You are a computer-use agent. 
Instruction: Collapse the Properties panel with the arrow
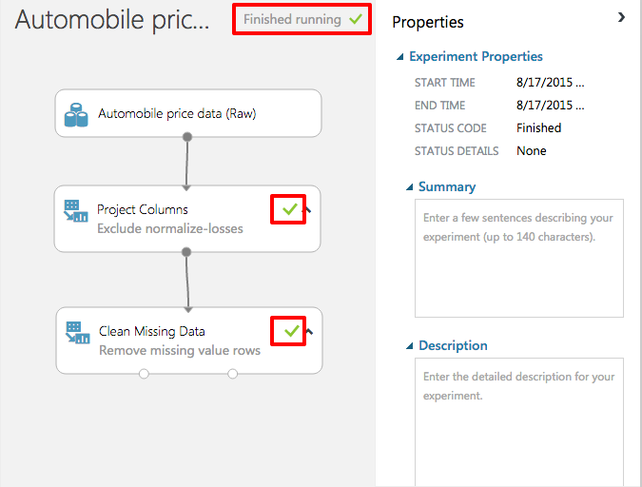[622, 17]
